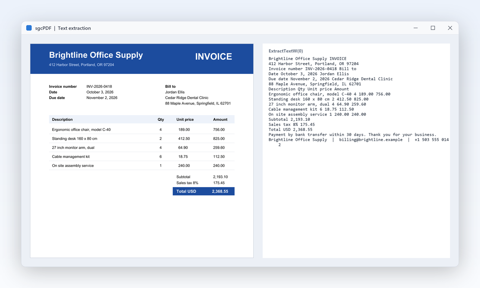Click unit price 189.00 in table
Screen dimensions: 480x288
pos(184,130)
